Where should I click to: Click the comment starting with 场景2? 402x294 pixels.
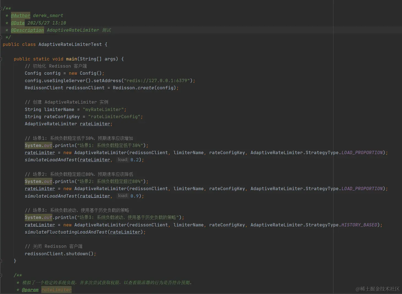[x=79, y=174]
